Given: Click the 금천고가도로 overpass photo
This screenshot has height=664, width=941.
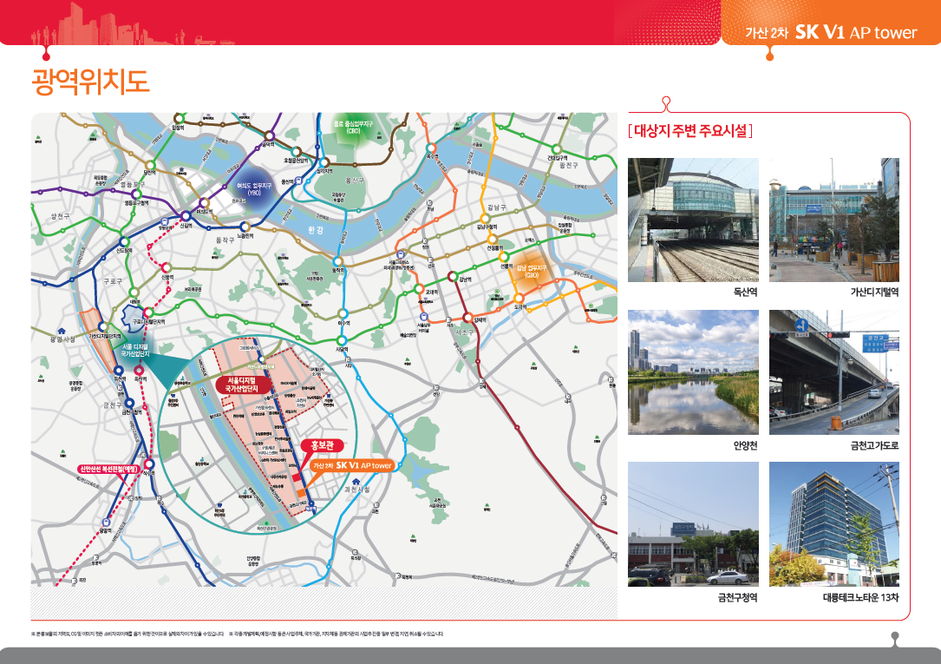Looking at the screenshot, I should (834, 372).
